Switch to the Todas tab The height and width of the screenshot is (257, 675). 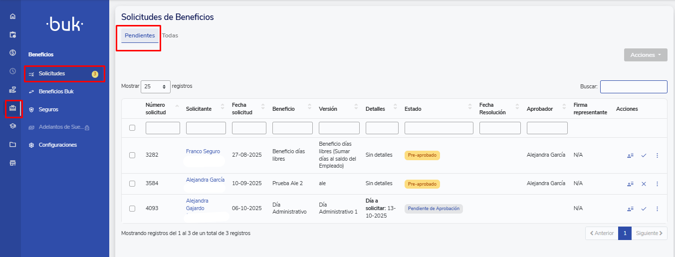tap(170, 35)
